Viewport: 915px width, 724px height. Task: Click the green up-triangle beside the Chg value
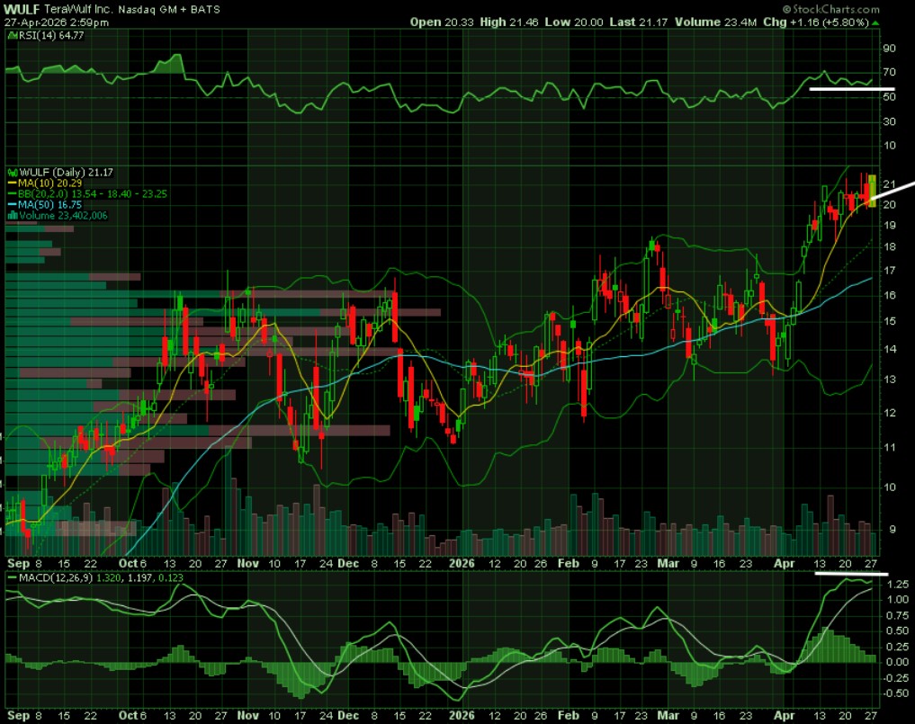pyautogui.click(x=875, y=22)
